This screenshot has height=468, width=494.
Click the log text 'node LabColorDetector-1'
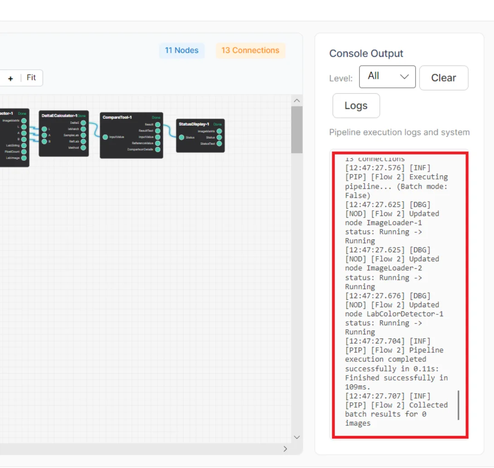[394, 314]
